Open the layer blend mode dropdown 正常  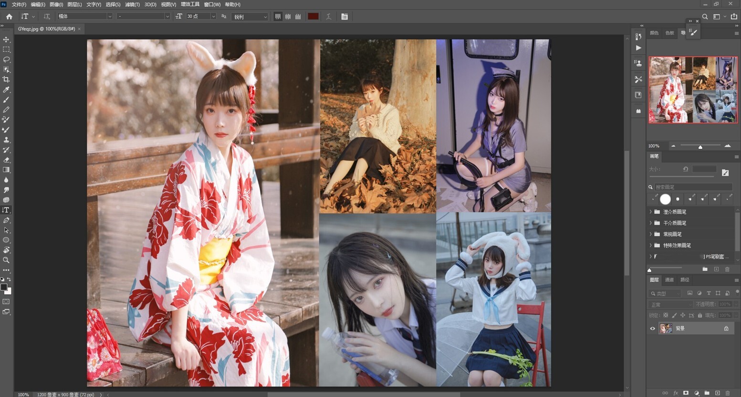tap(670, 304)
